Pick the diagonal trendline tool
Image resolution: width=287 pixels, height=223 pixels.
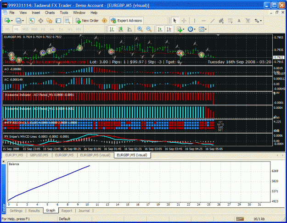tap(212, 21)
